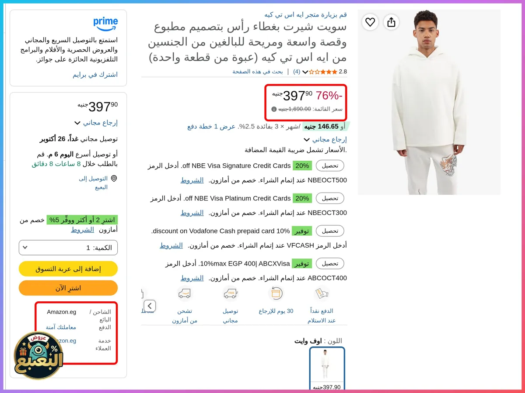
Task: Click the 20% badge on NBE Signature offer
Action: coord(302,166)
